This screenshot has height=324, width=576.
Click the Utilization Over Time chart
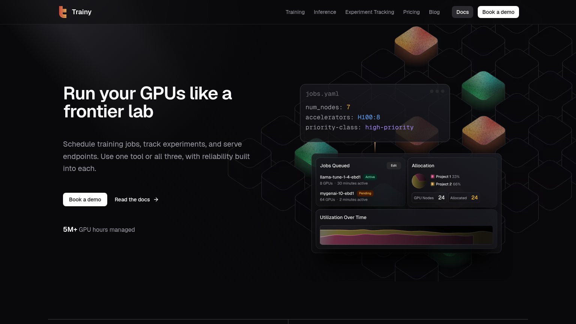tap(406, 235)
